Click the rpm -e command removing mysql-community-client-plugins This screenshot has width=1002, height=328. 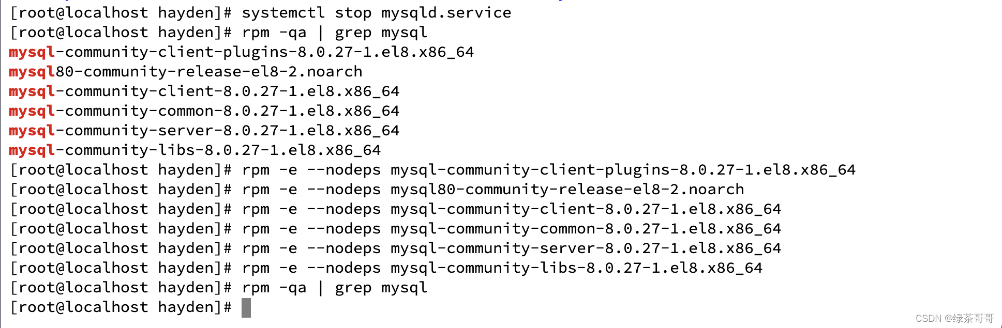(x=548, y=170)
